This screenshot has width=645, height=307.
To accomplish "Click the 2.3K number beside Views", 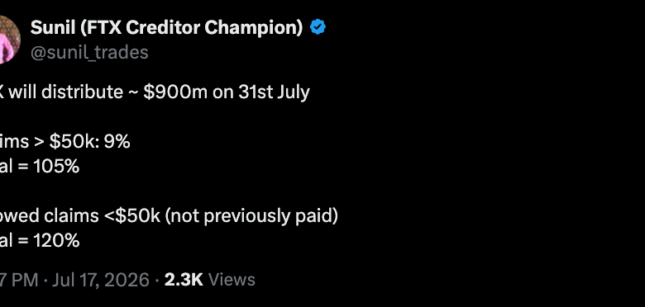I will (x=184, y=280).
